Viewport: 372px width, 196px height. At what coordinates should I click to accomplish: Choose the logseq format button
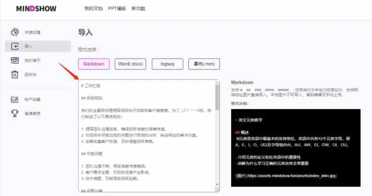tap(167, 64)
